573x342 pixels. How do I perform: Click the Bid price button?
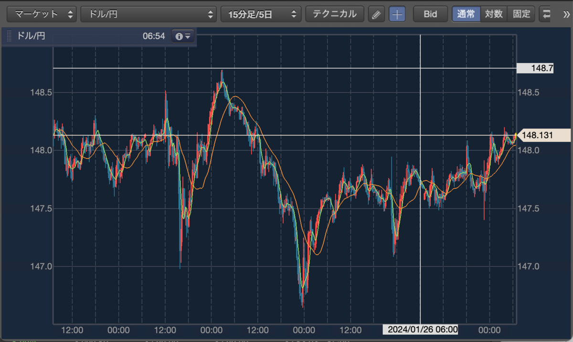click(x=430, y=14)
